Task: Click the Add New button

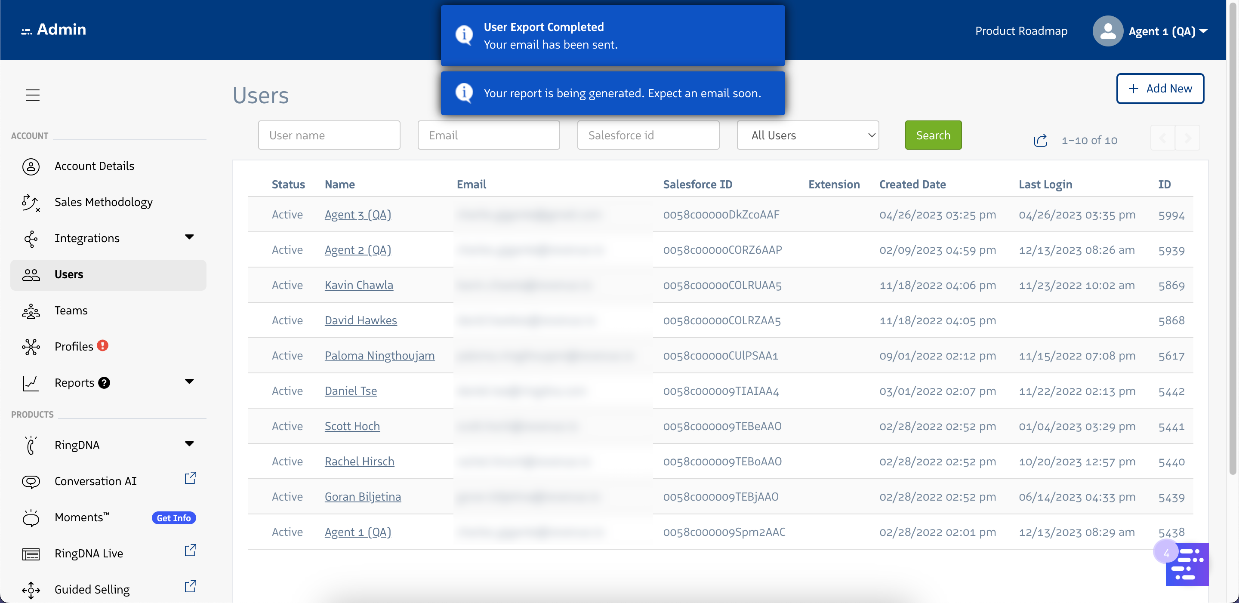Action: pos(1160,89)
